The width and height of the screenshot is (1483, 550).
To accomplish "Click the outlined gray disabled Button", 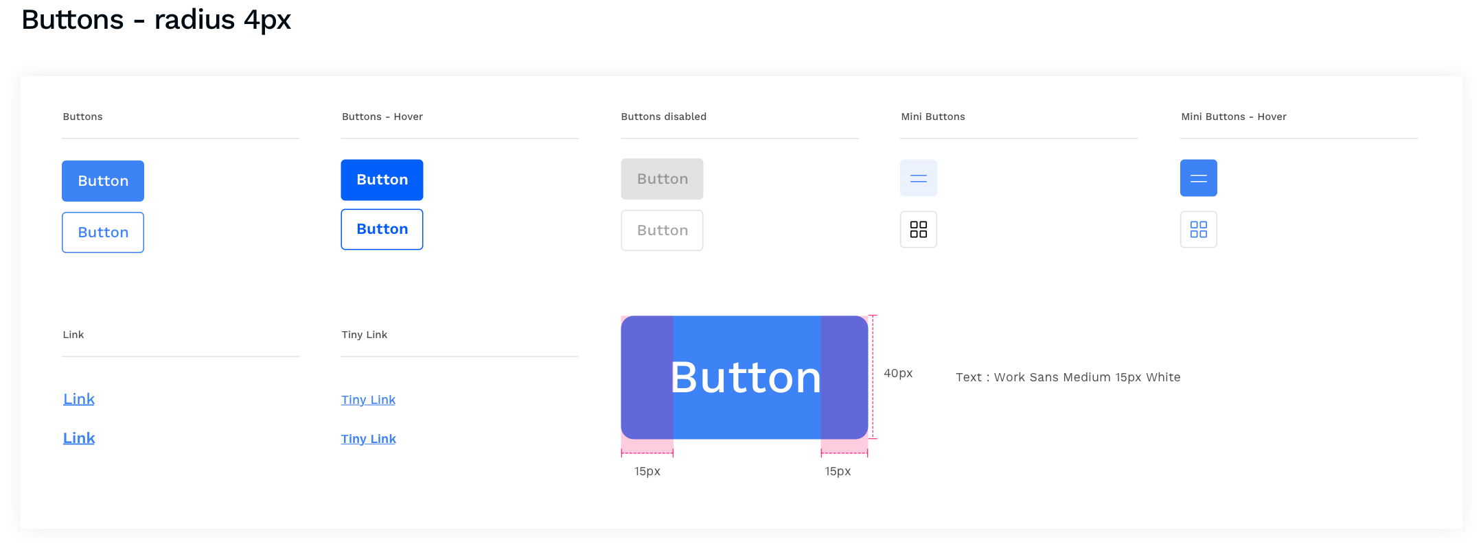I will 662,230.
